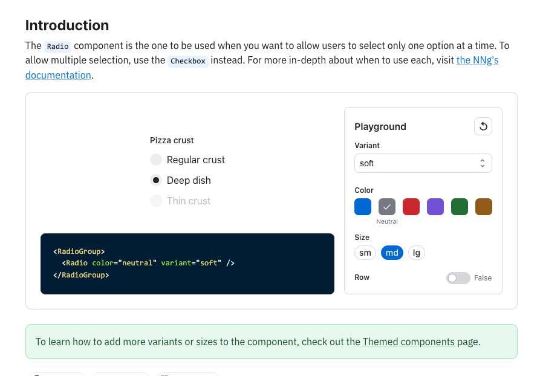Viewport: 540px width, 376px height.
Task: Click the RadioGroup code snippet block
Action: click(x=187, y=263)
